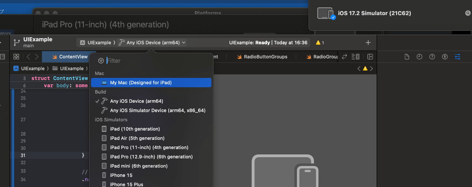Jump to next issue arrow
Image resolution: width=472 pixels, height=187 pixels.
point(371,68)
